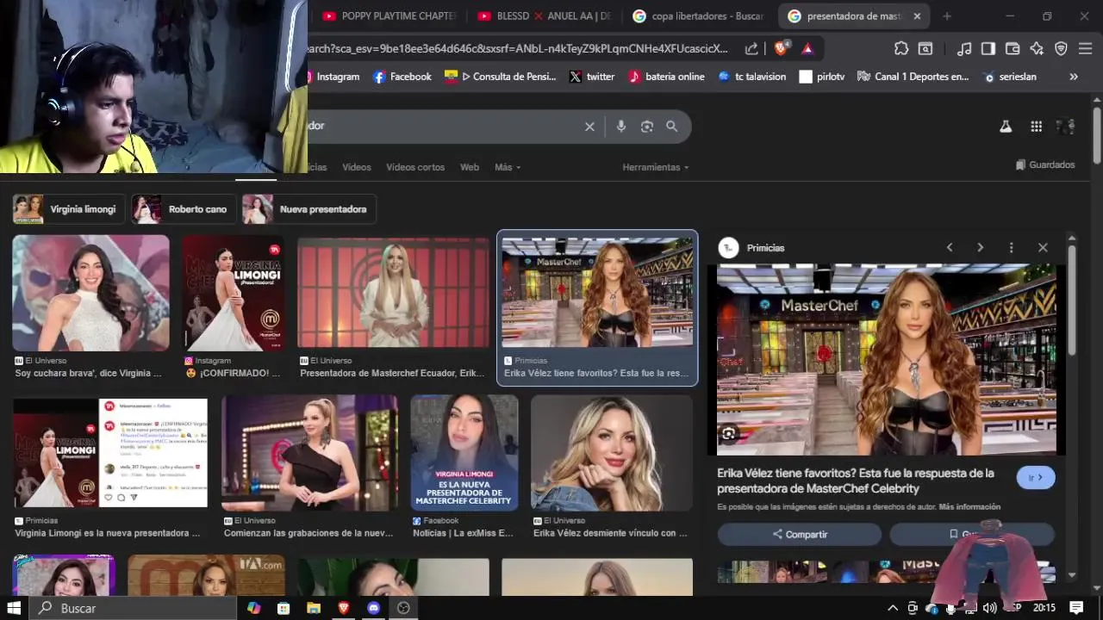Screen dimensions: 1103x620
Task: Click the Brave Rewards triangle icon
Action: 807,49
